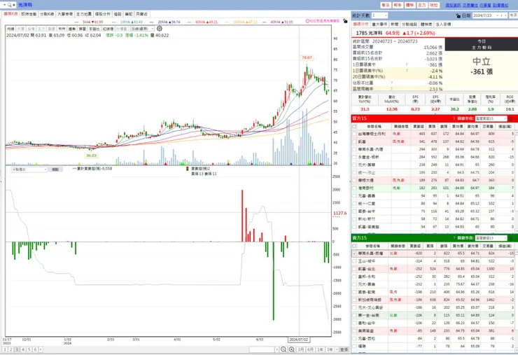Click the help question mark in 買方15 header

(x=454, y=118)
